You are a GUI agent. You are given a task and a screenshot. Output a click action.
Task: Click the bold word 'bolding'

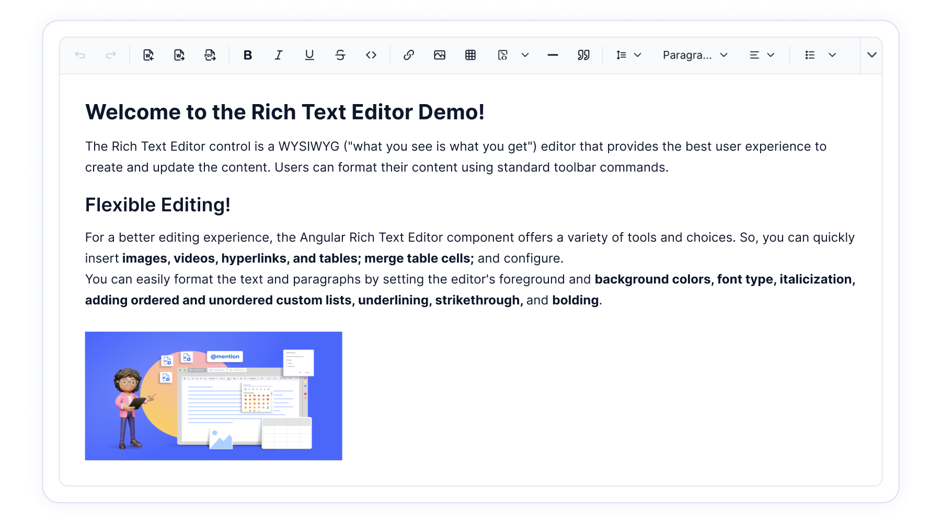(576, 300)
